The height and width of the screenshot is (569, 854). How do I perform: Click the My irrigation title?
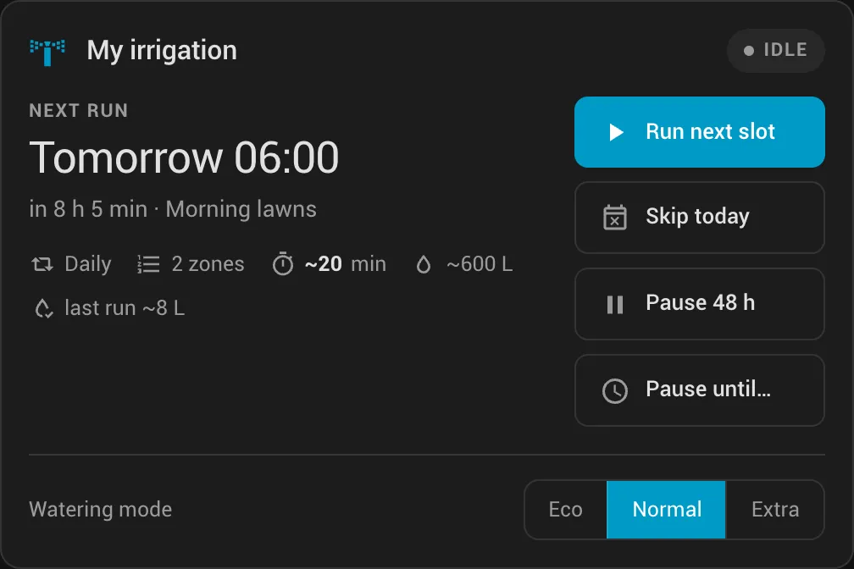pos(162,51)
